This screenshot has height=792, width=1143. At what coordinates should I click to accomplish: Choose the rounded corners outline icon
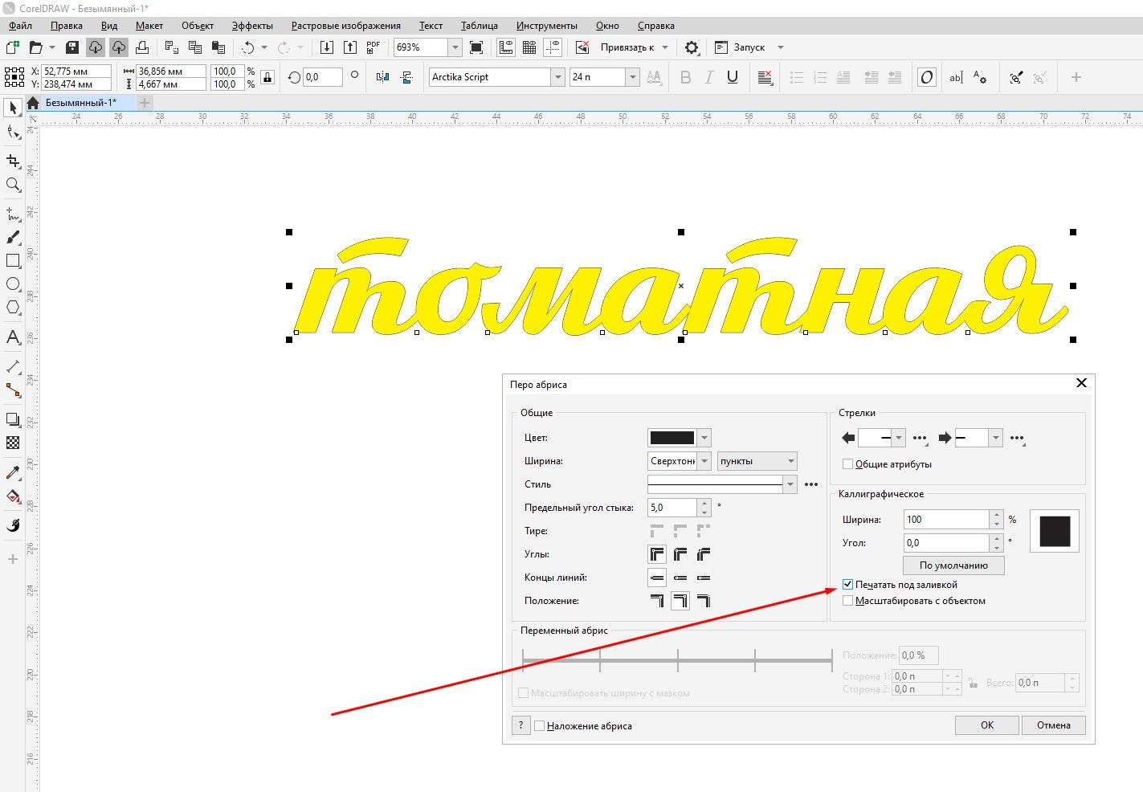tap(680, 554)
